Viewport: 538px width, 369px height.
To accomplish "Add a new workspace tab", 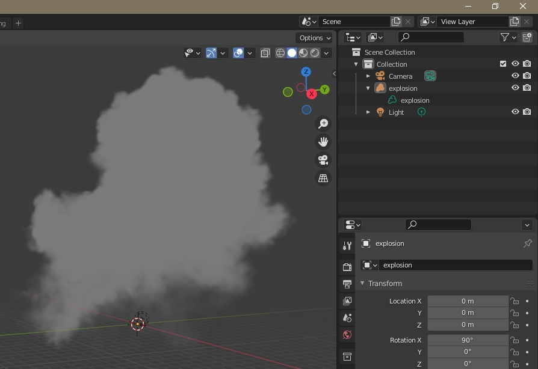I will click(x=18, y=23).
